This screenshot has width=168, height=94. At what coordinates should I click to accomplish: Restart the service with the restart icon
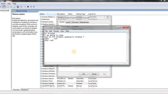click(x=34, y=7)
